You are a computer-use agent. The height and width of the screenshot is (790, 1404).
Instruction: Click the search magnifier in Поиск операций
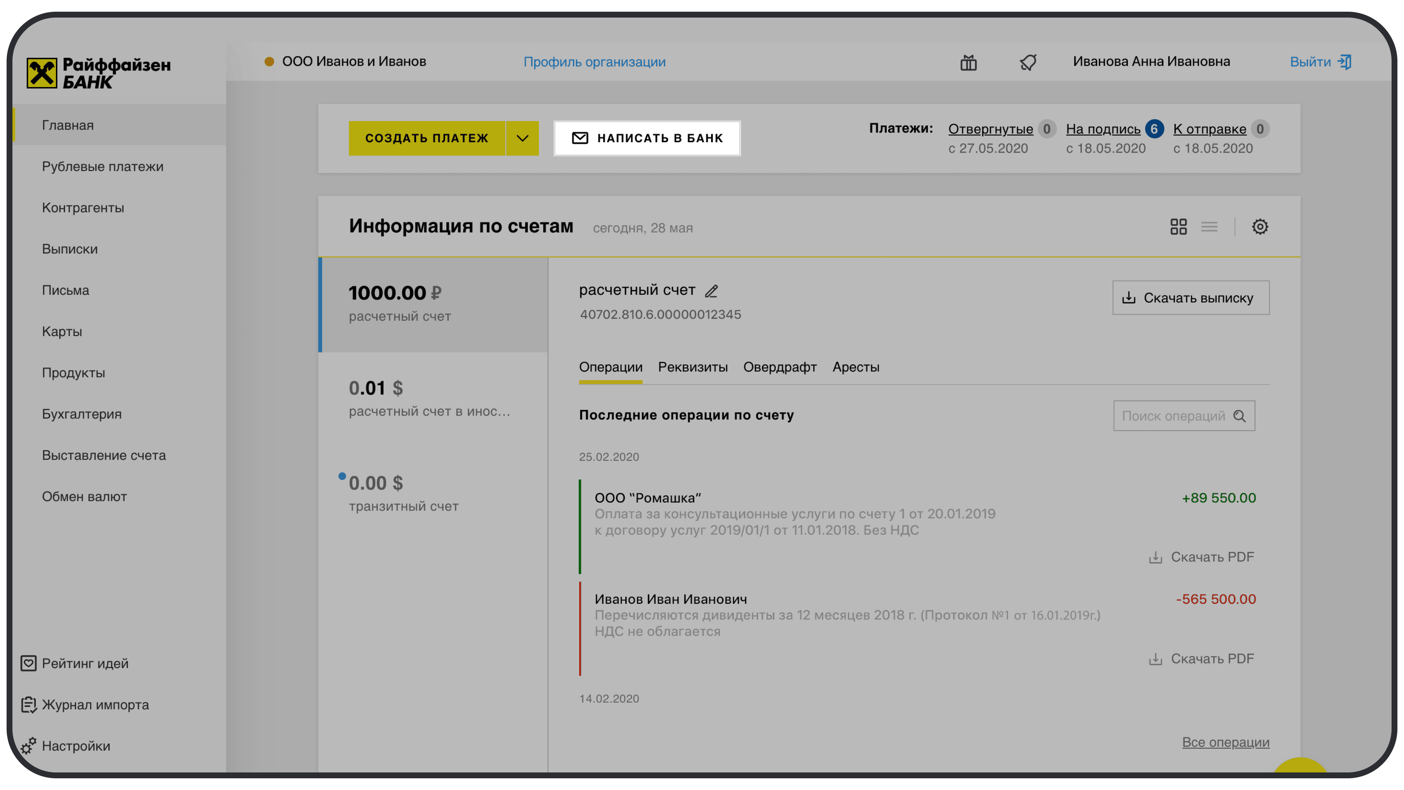click(1239, 416)
